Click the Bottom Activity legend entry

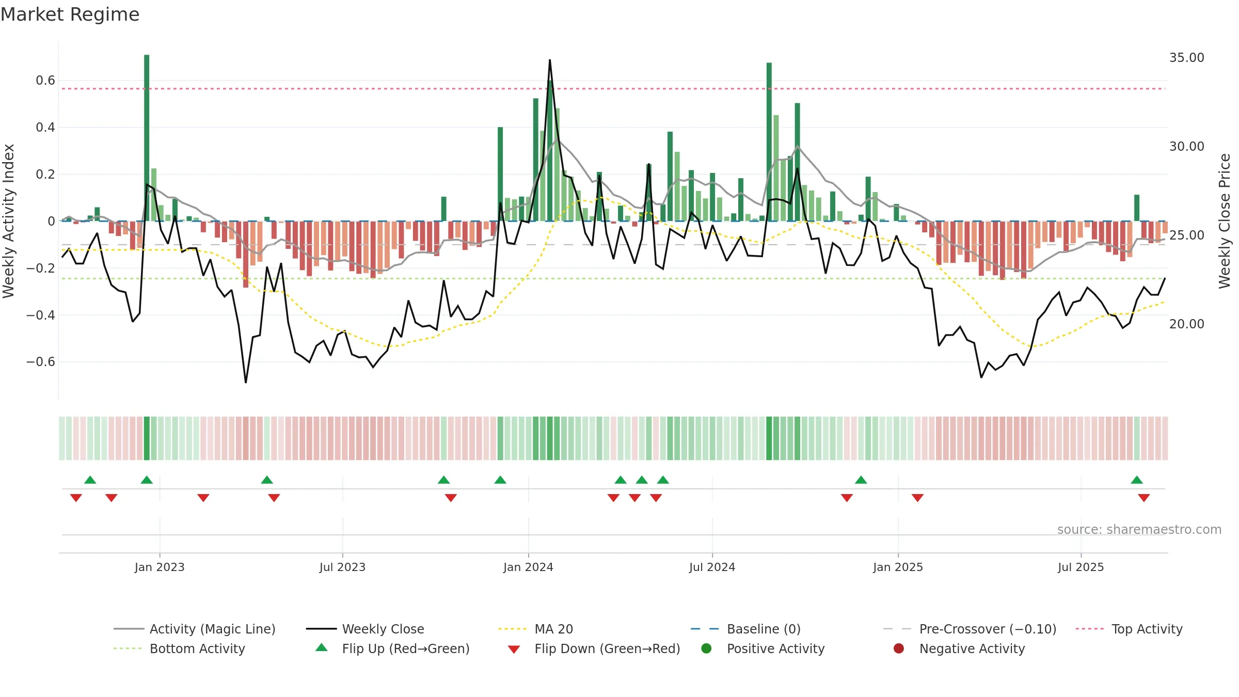tap(179, 648)
